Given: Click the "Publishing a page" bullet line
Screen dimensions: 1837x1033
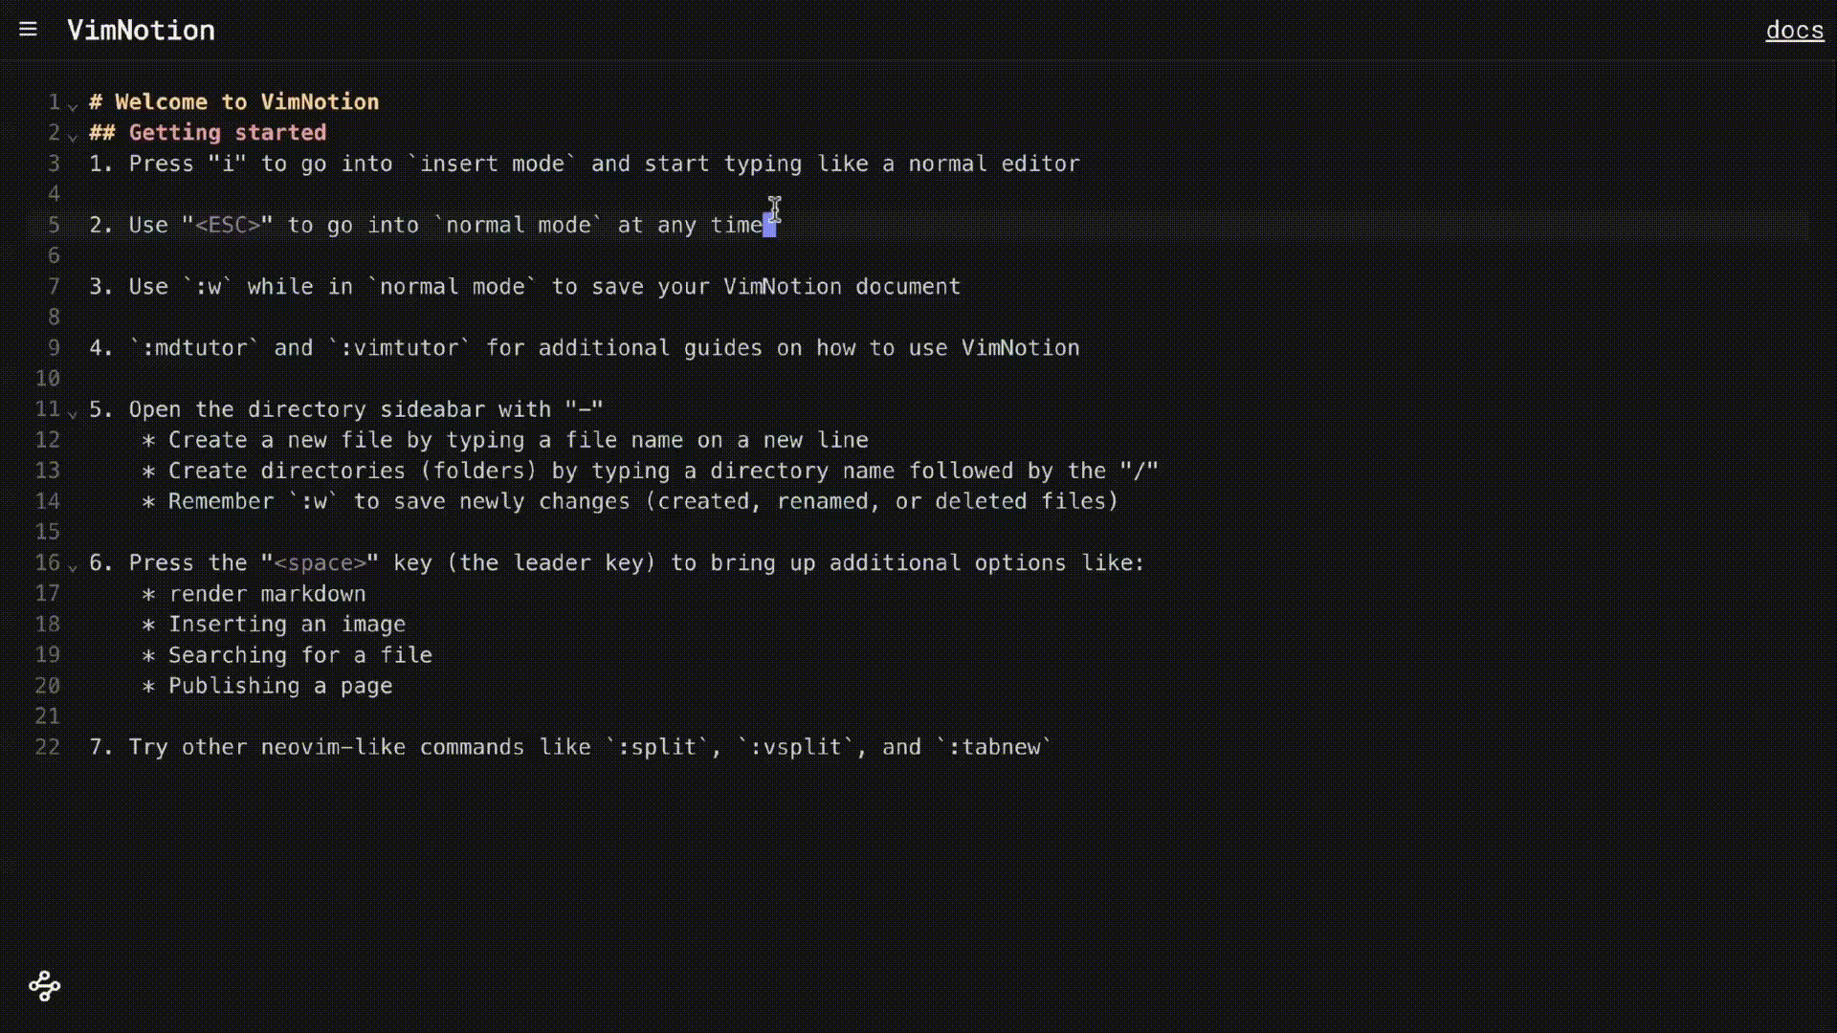Looking at the screenshot, I should 279,686.
